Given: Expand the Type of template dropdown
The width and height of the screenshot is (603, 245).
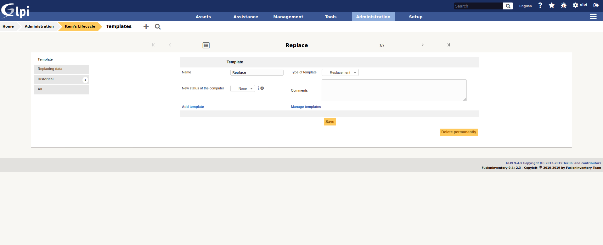Looking at the screenshot, I should point(340,72).
